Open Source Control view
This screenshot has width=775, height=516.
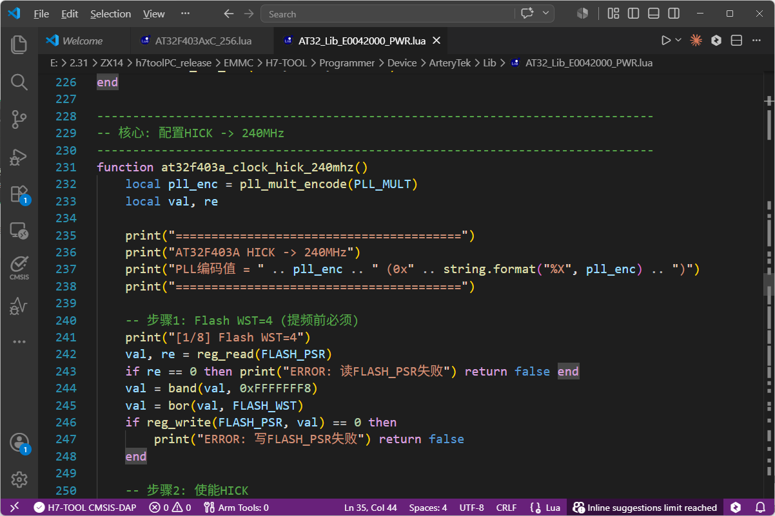tap(19, 119)
